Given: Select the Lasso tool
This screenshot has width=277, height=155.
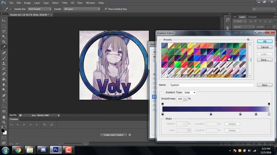Looking at the screenshot, I should 4,31.
